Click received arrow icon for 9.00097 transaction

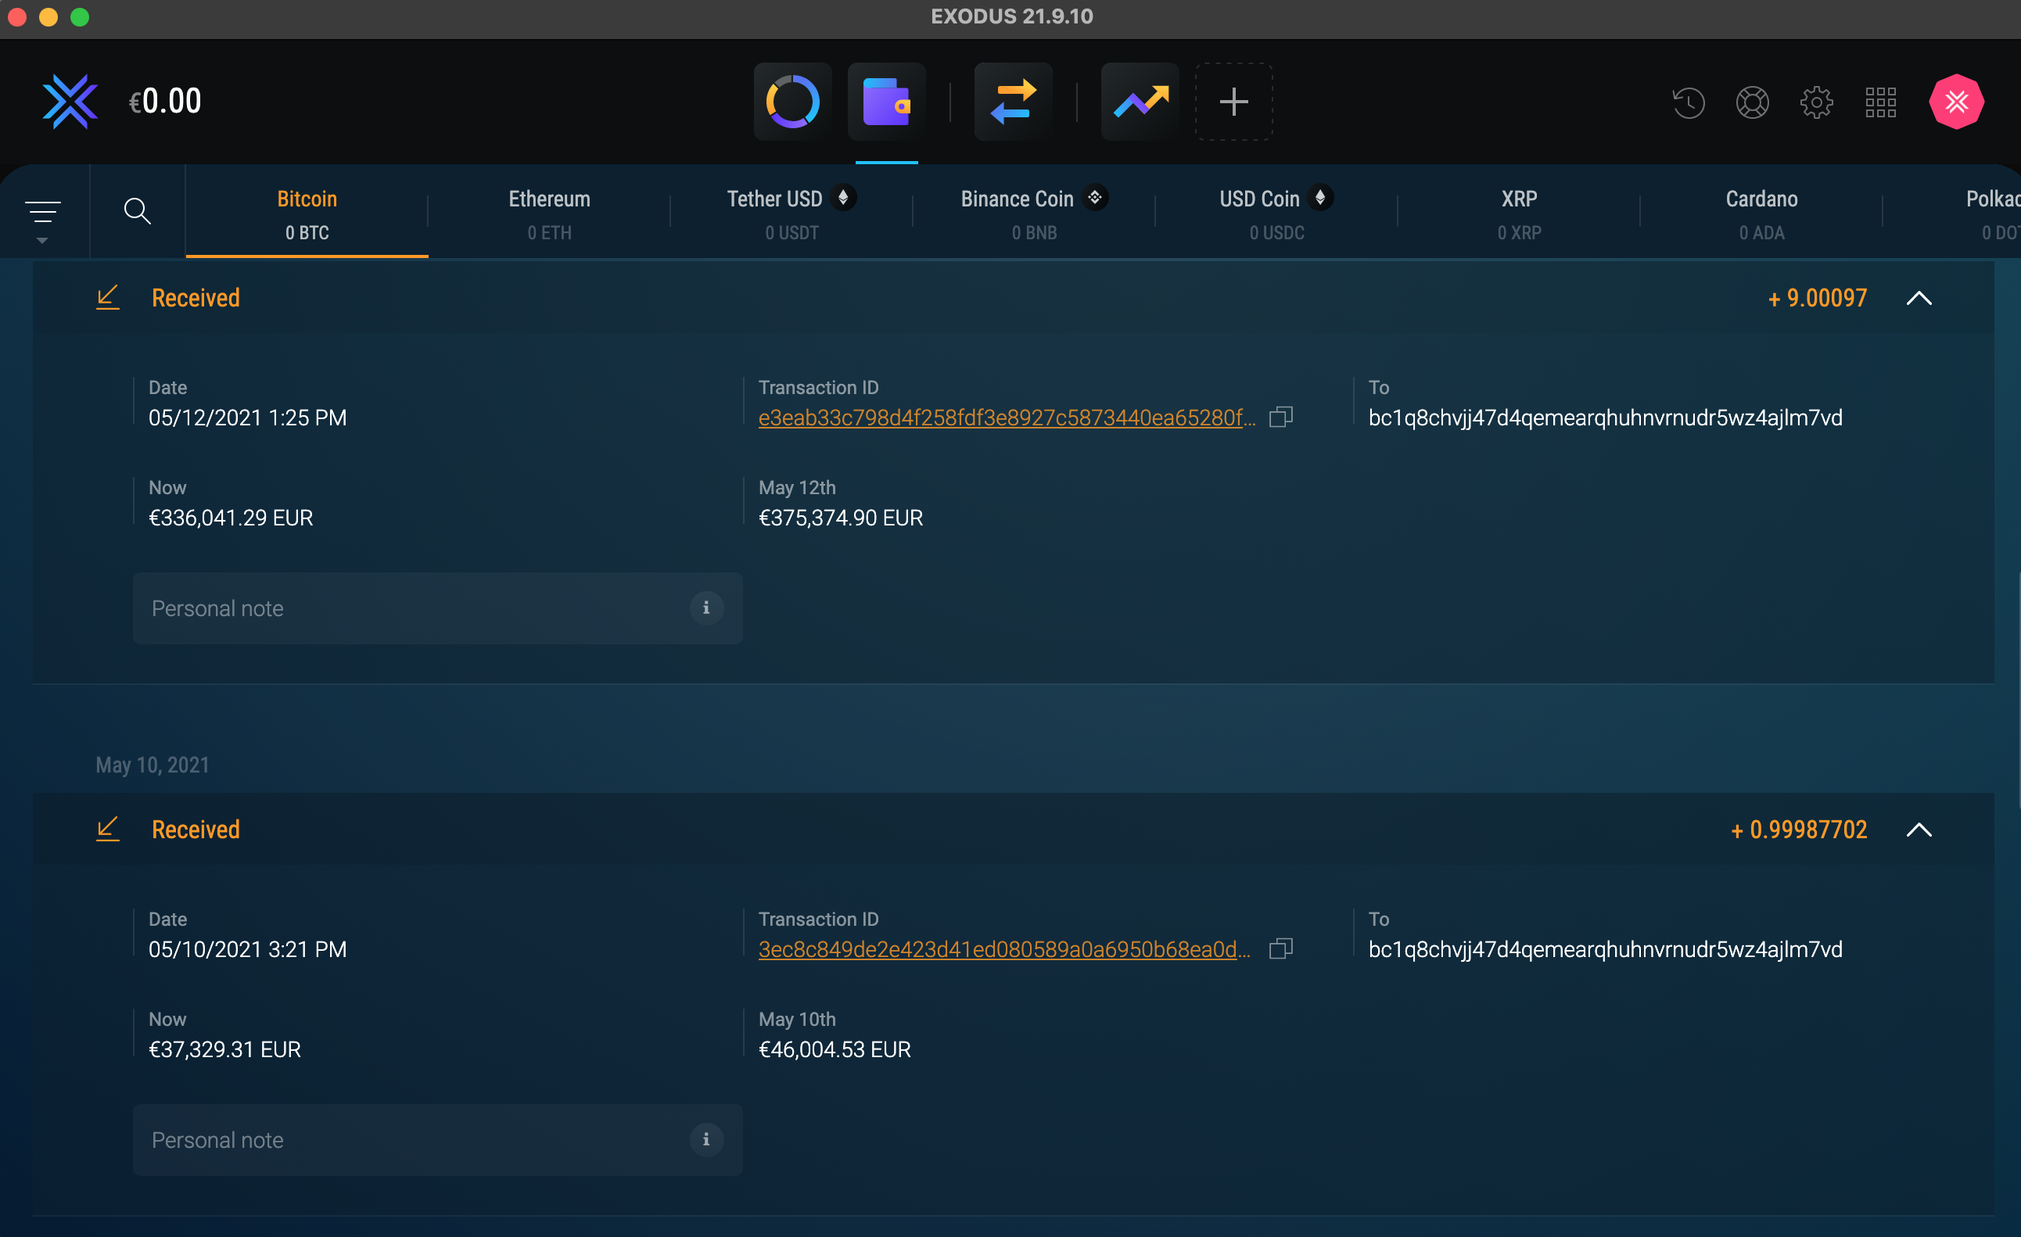[x=107, y=298]
